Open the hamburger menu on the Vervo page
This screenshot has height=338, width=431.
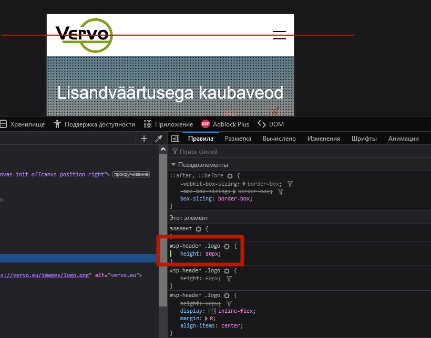tap(279, 35)
